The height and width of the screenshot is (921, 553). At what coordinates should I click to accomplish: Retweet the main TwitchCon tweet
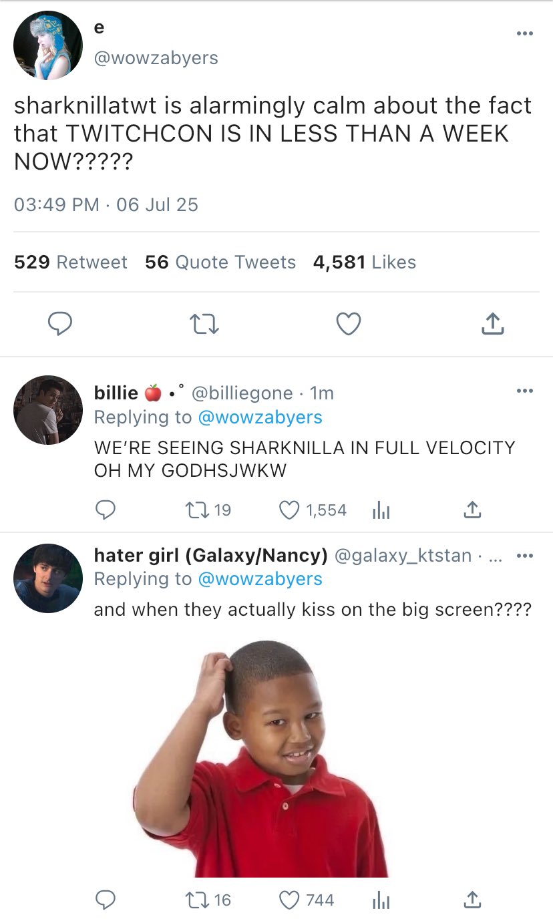point(204,324)
